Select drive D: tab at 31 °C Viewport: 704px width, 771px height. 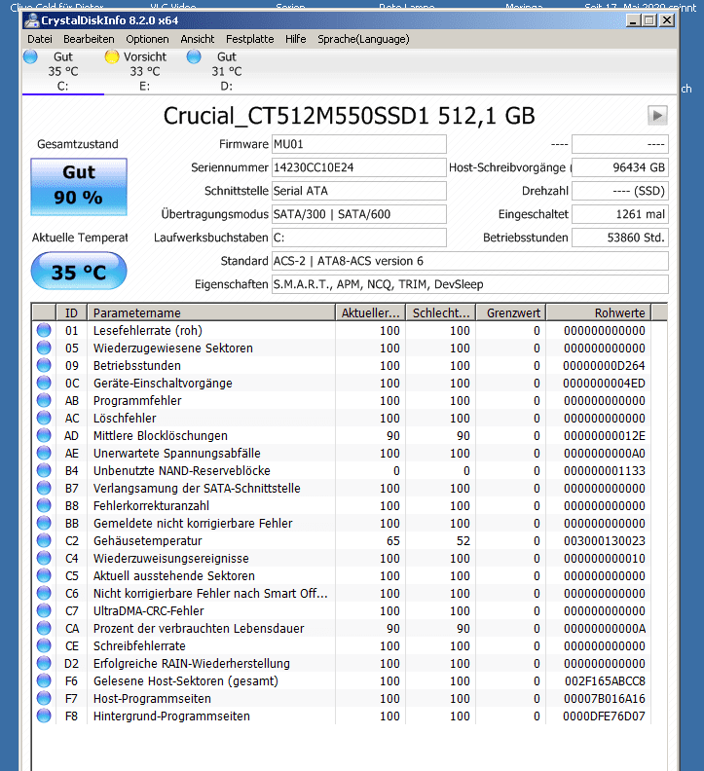click(226, 71)
